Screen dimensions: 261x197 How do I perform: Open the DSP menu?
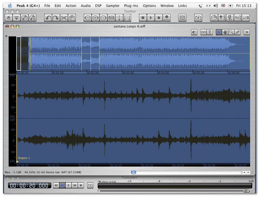(x=98, y=6)
